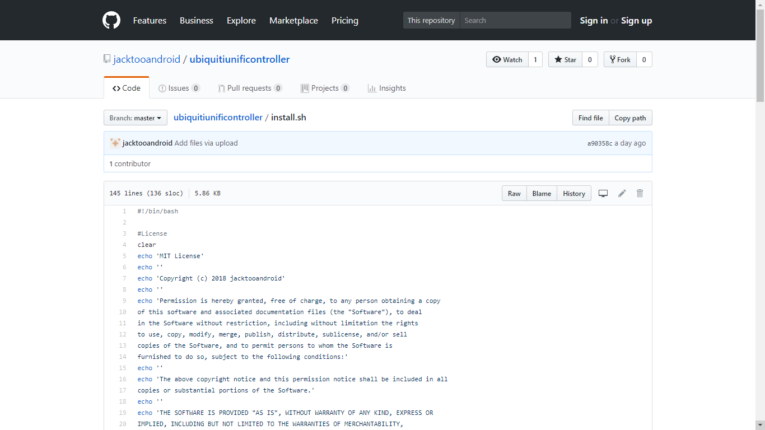Switch to the Pull requests tab
The width and height of the screenshot is (765, 430).
pos(249,88)
